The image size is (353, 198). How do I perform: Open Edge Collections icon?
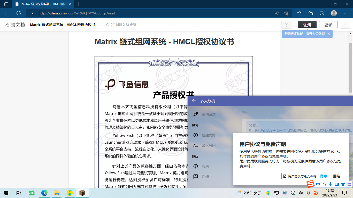click(311, 13)
